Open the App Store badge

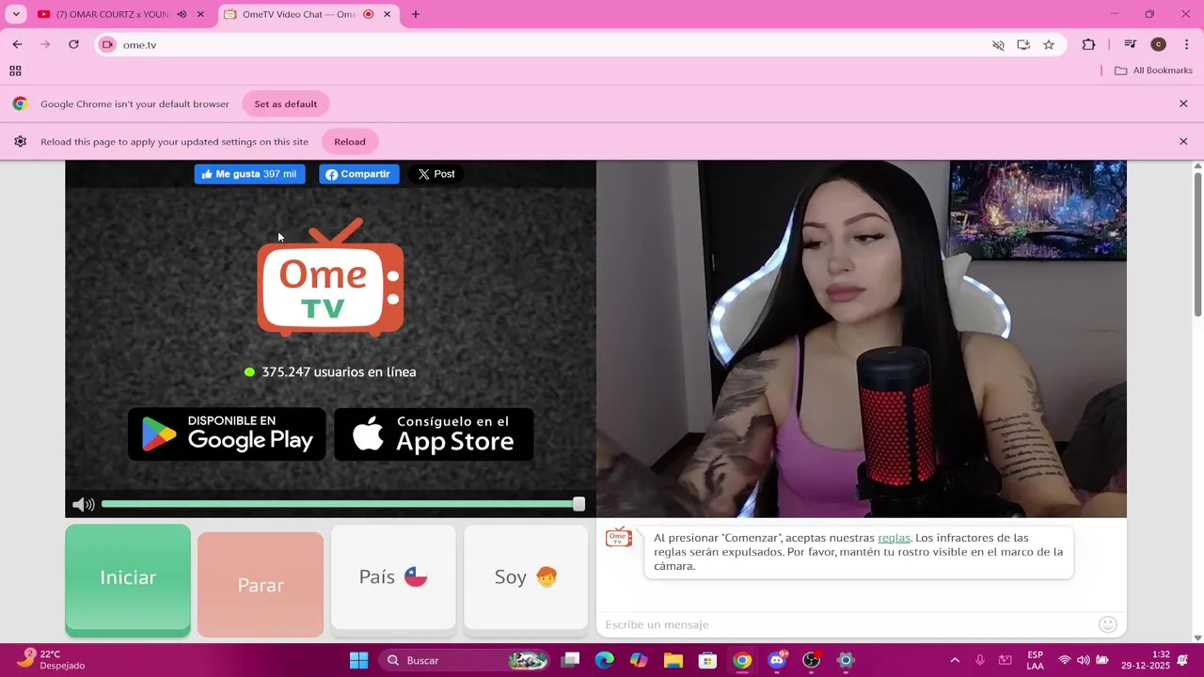click(434, 434)
